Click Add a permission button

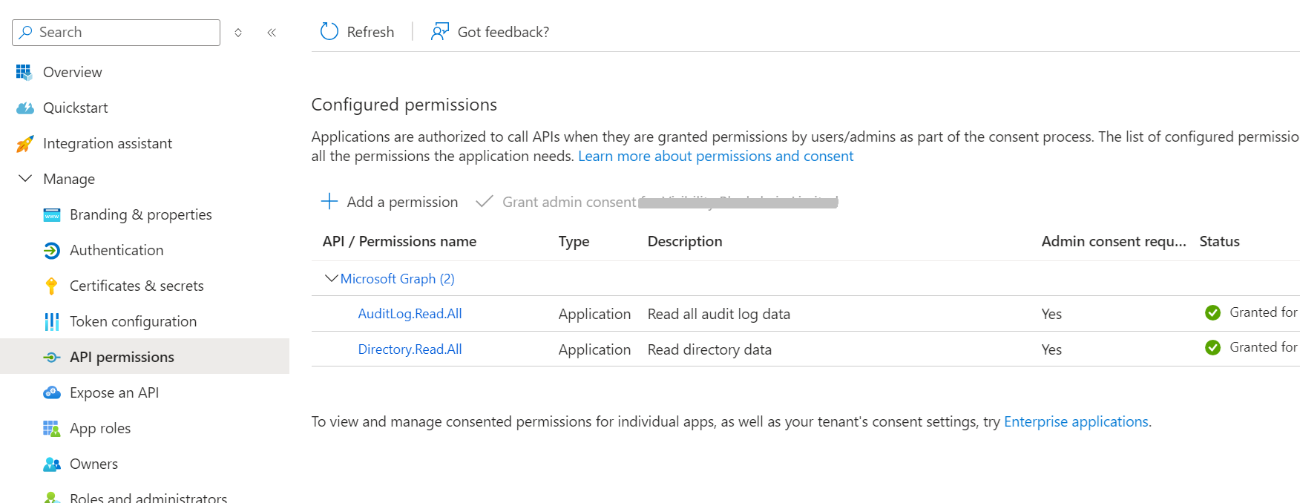coord(390,202)
